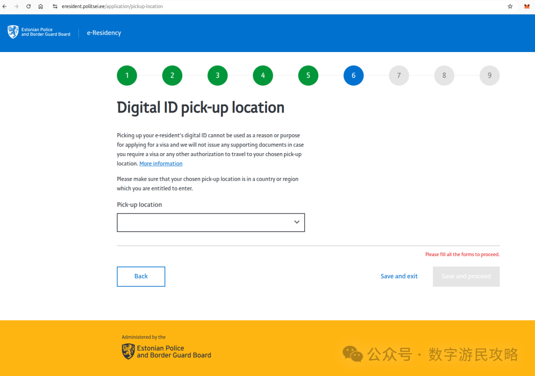
Task: Click the Estonian Police header logo
Action: pyautogui.click(x=39, y=32)
